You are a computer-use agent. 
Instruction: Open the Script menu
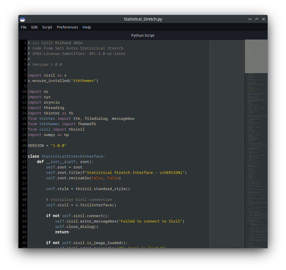47,27
